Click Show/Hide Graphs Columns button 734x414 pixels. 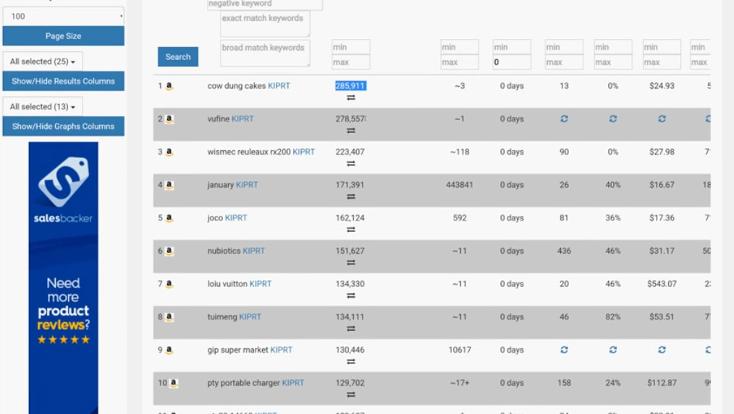click(63, 126)
